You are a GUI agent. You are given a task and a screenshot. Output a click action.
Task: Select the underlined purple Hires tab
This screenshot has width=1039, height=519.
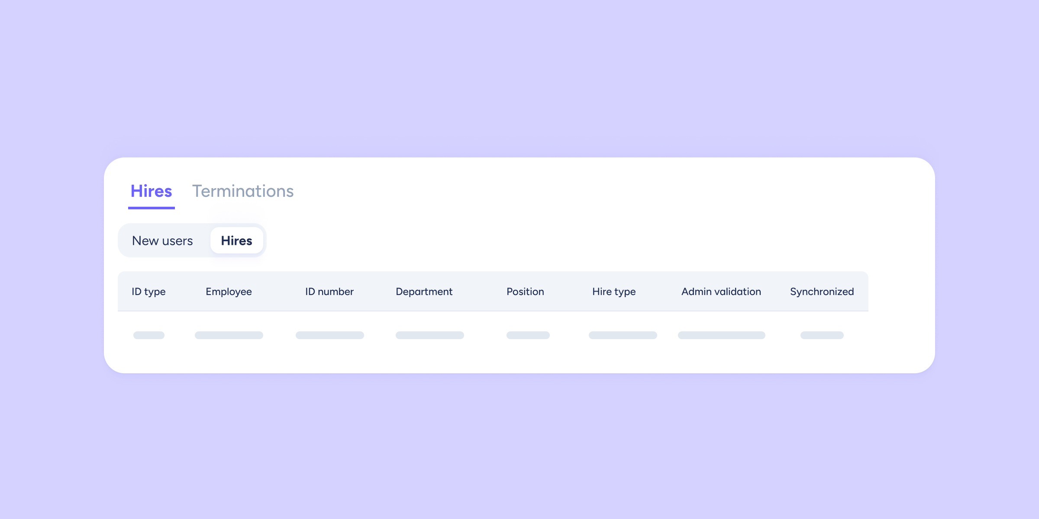152,192
